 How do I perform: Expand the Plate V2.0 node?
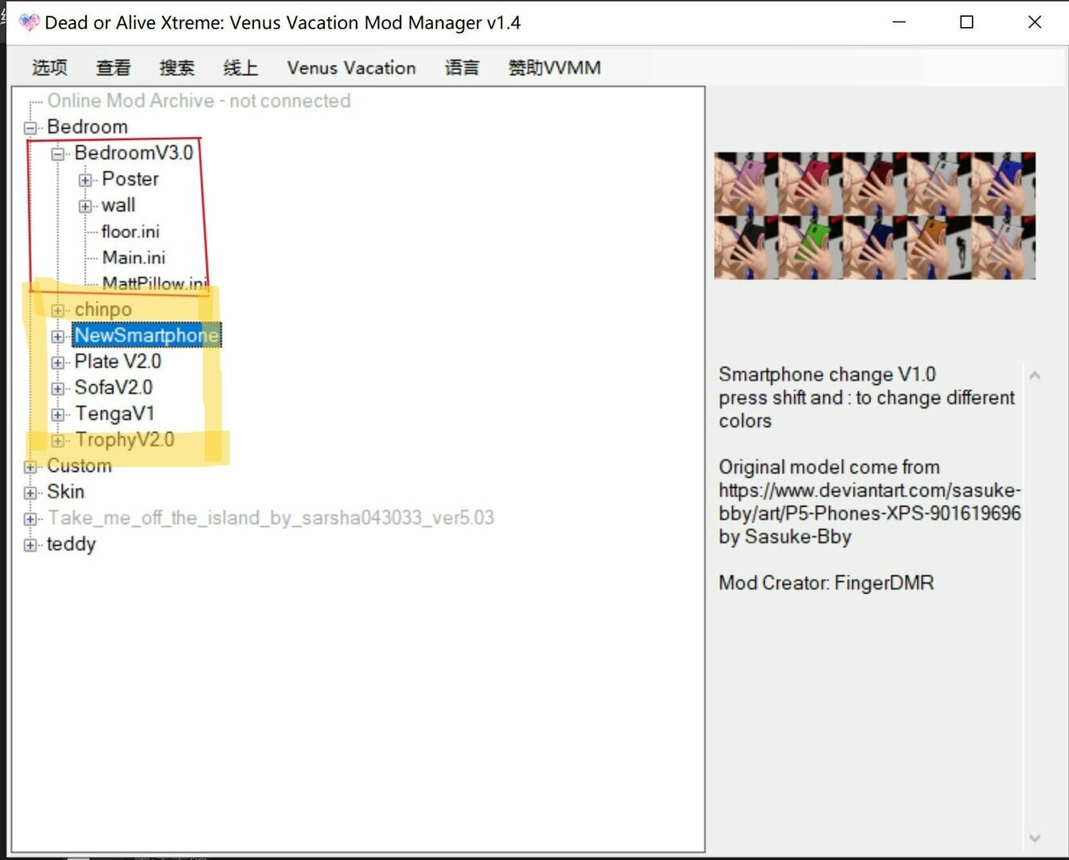tap(57, 362)
